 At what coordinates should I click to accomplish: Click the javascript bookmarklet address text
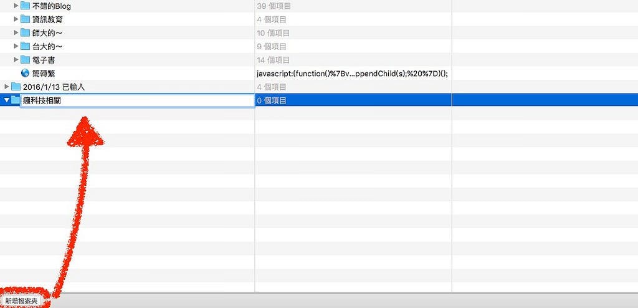point(353,74)
